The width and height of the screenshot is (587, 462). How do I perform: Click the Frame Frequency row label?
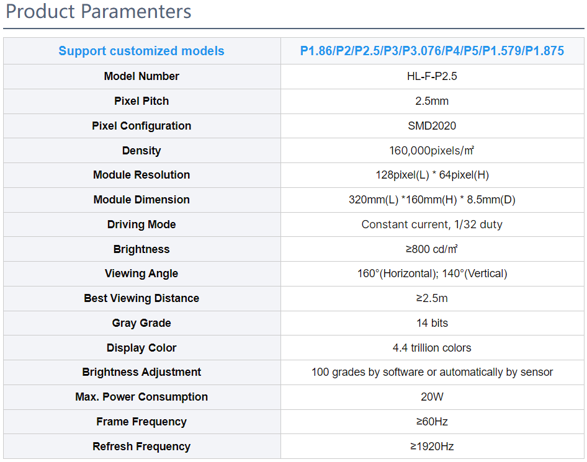coord(141,422)
